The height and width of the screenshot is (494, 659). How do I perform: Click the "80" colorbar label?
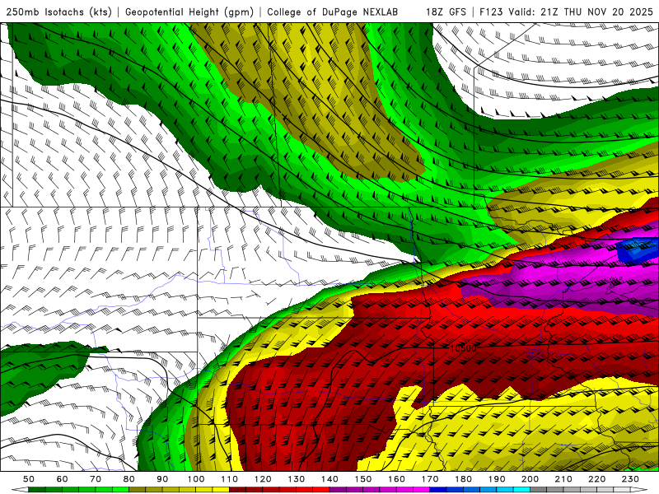(129, 479)
